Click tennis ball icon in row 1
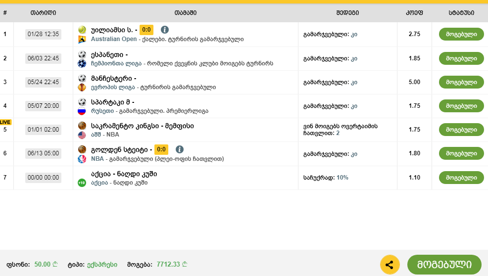The image size is (488, 276). [x=82, y=30]
